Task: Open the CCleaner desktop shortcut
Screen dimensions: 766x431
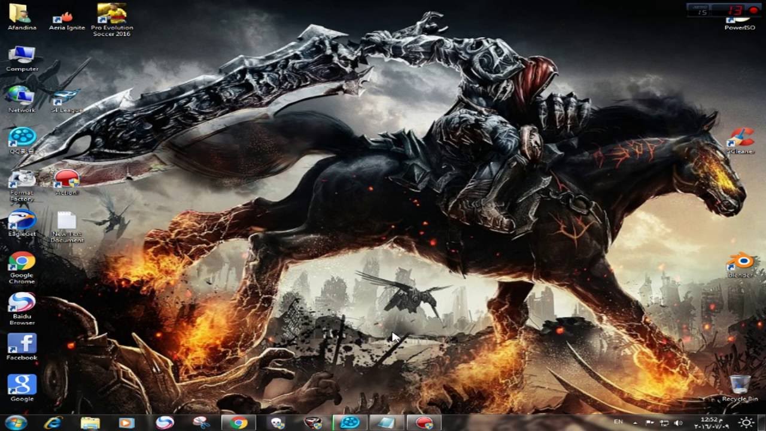Action: pyautogui.click(x=740, y=140)
